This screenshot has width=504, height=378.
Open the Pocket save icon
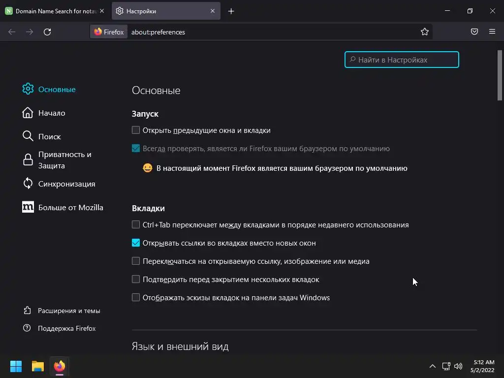[x=474, y=31]
